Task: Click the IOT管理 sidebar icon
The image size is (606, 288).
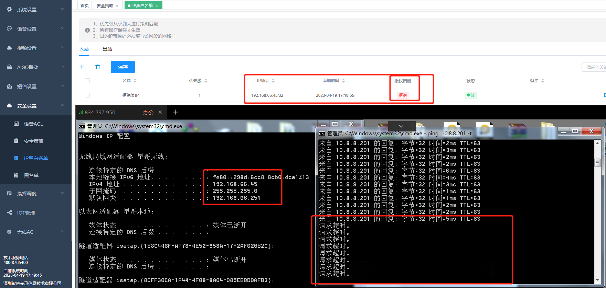Action: coord(9,213)
